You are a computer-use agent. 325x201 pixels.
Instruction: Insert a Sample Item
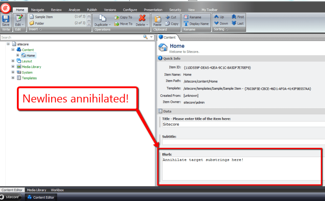(x=44, y=17)
